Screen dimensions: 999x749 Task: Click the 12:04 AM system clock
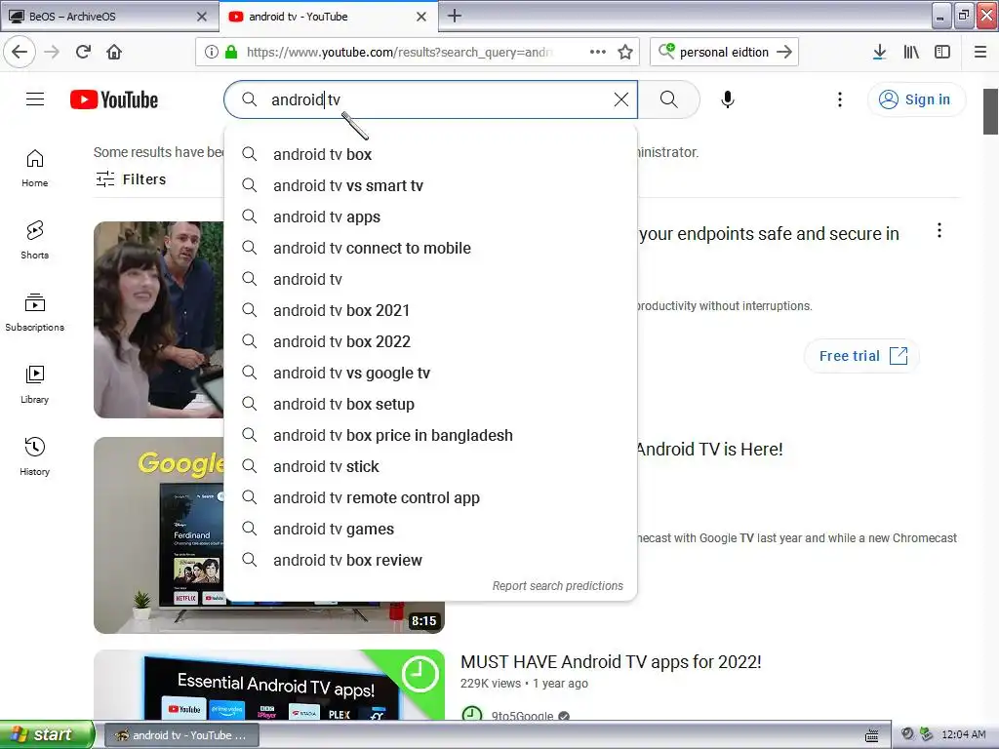(x=963, y=734)
